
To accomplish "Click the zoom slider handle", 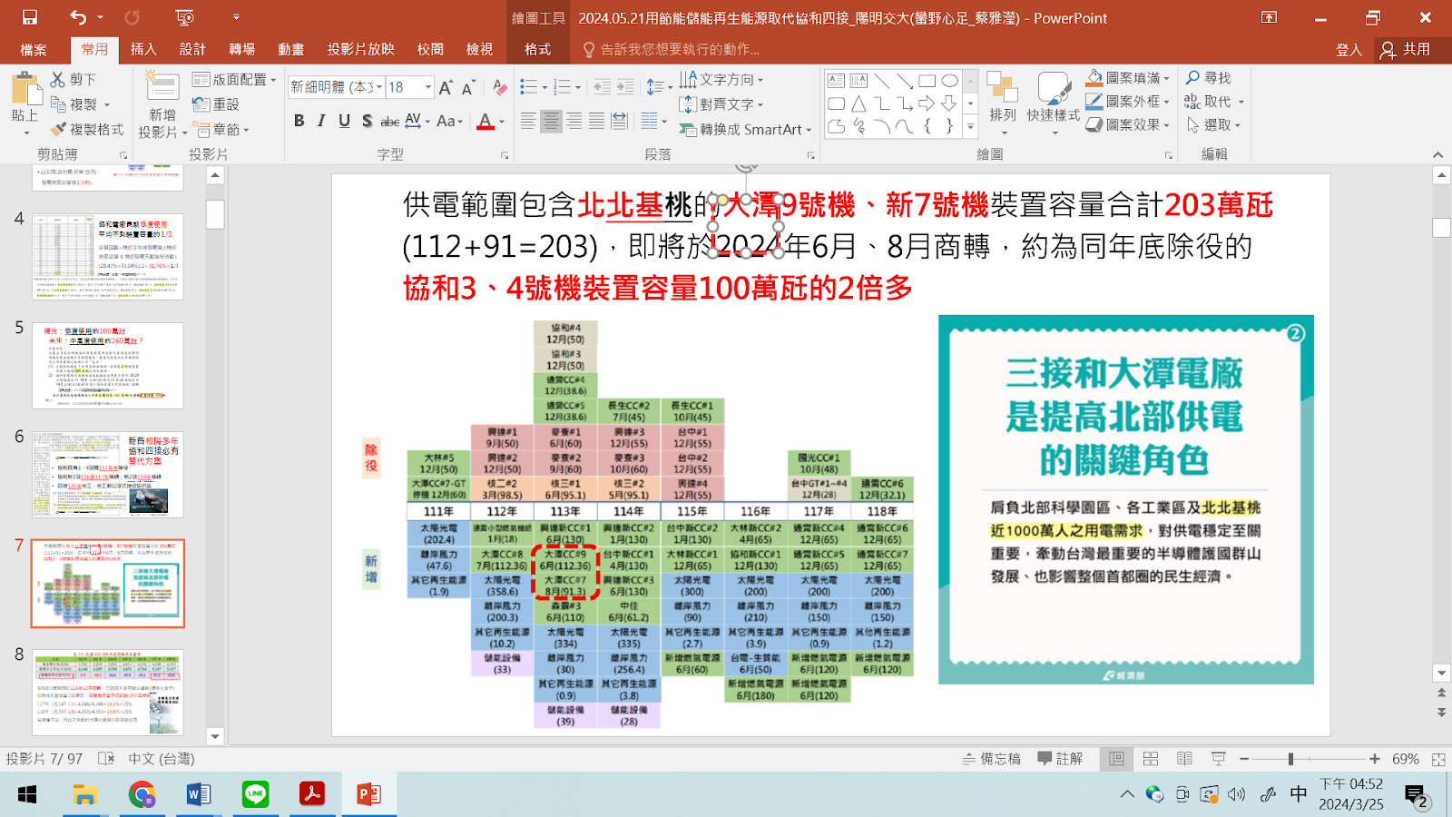I will (x=1290, y=759).
